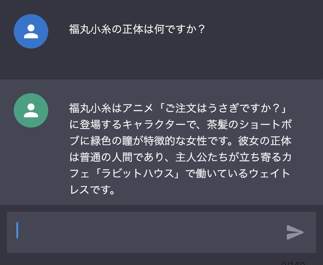The image size is (323, 265).
Task: Click empty space beneath the green avatar
Action: pos(31,164)
